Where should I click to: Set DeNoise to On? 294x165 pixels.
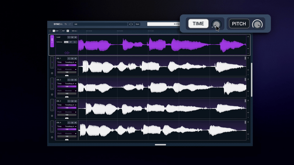click(x=75, y=42)
